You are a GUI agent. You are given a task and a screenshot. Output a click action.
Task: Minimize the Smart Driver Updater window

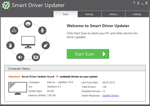click(x=142, y=4)
